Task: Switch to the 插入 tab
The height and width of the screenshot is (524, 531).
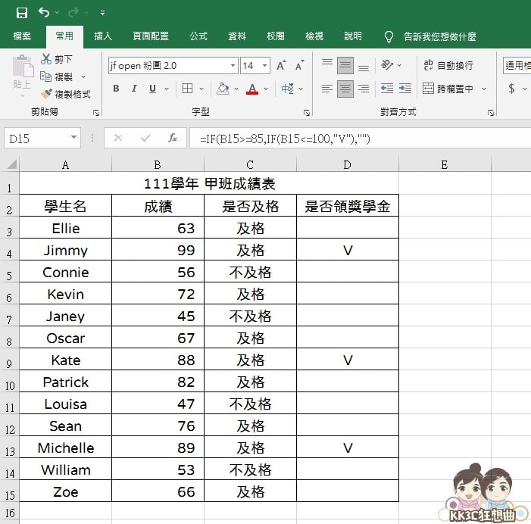Action: pos(102,36)
